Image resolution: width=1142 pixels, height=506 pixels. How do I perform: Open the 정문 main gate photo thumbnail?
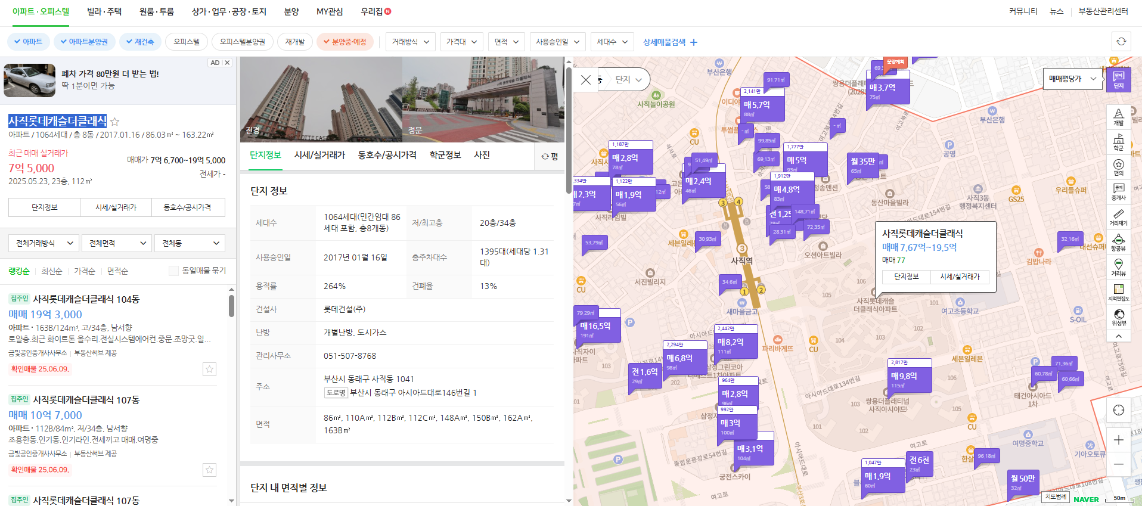click(483, 100)
